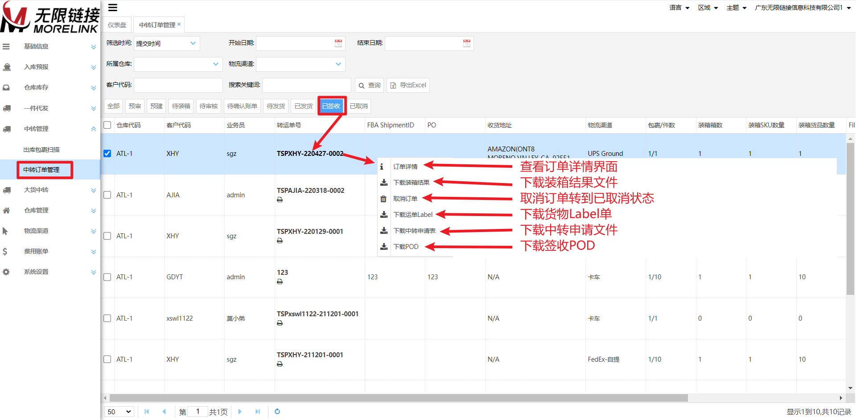The image size is (856, 420).
Task: Switch to 仪表盘 tab
Action: pos(117,25)
